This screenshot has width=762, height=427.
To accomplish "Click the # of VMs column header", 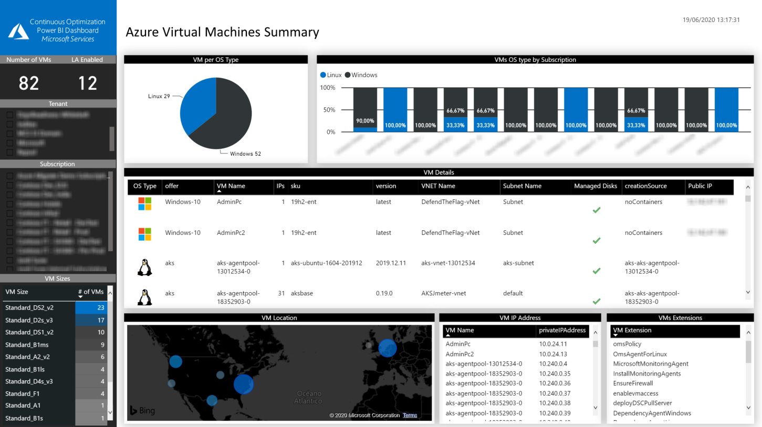I will (90, 292).
